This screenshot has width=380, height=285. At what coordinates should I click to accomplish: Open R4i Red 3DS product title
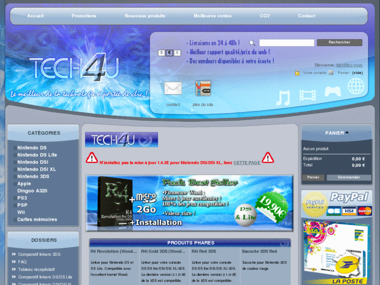204,252
